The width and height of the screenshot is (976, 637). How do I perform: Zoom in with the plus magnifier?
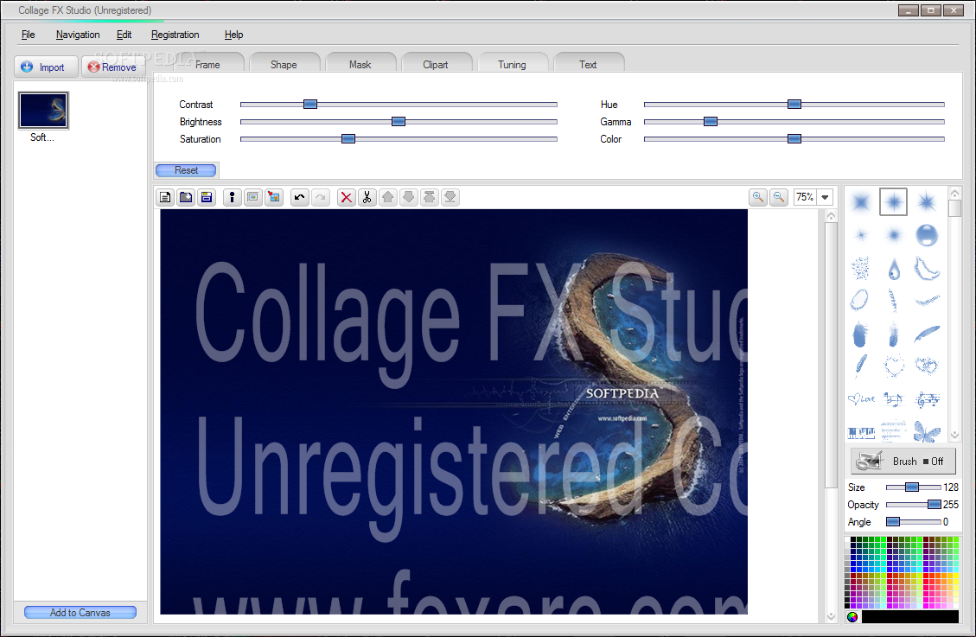(757, 197)
